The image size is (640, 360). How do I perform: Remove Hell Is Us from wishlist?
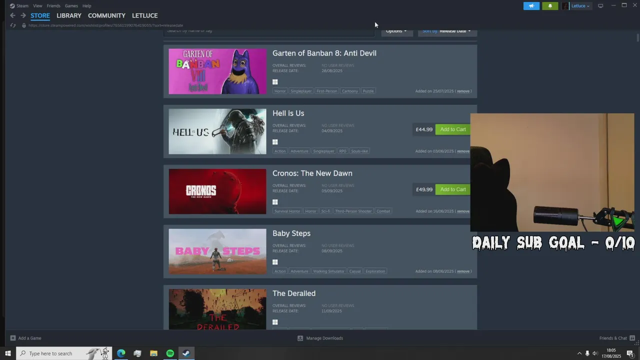tap(463, 151)
